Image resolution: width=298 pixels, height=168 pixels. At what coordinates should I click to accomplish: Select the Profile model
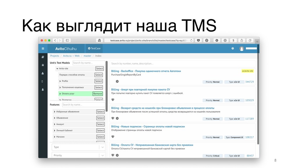[99, 81]
